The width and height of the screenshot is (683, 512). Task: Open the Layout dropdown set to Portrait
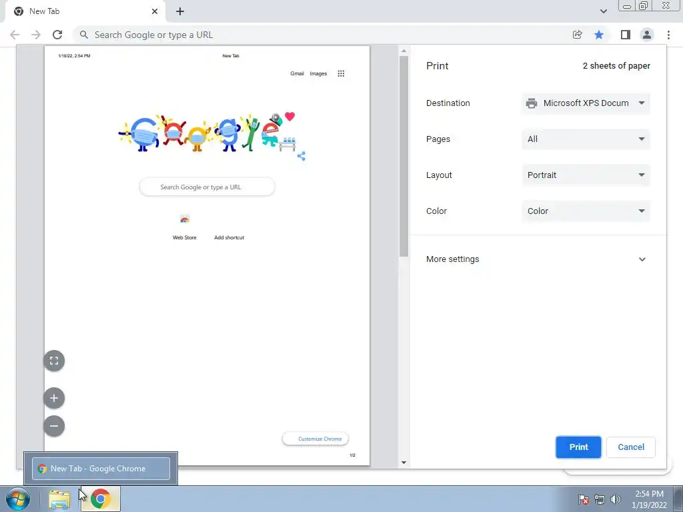point(586,175)
